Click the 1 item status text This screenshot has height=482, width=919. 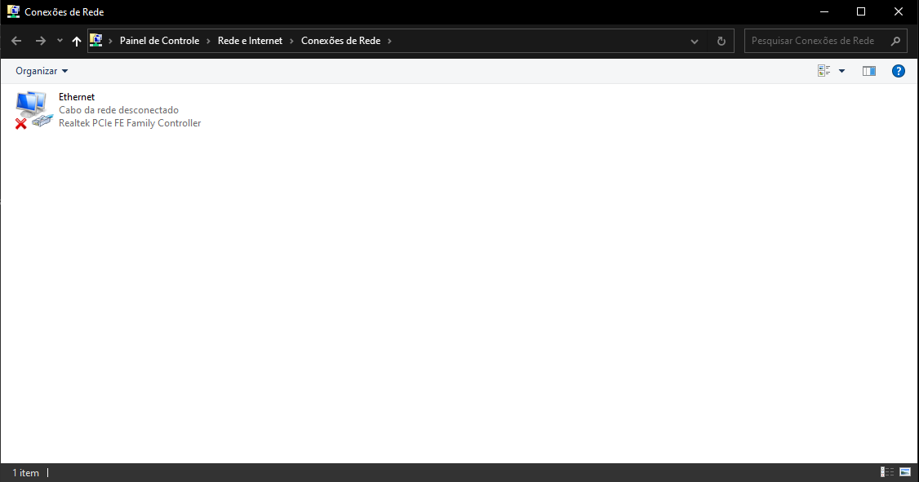coord(26,473)
